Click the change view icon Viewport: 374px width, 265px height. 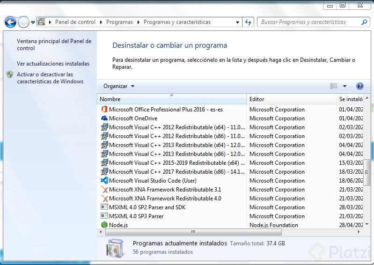click(x=333, y=86)
